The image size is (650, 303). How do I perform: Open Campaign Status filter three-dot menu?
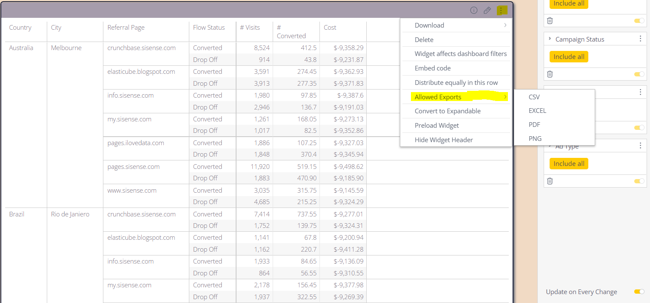click(640, 39)
